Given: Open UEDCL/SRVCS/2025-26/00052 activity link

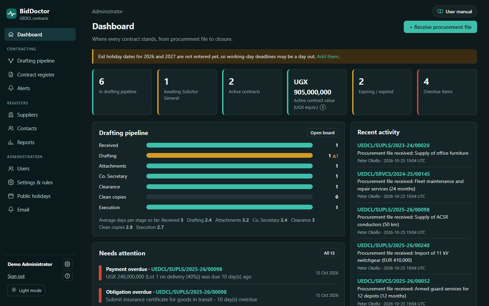Looking at the screenshot, I should coord(393,281).
